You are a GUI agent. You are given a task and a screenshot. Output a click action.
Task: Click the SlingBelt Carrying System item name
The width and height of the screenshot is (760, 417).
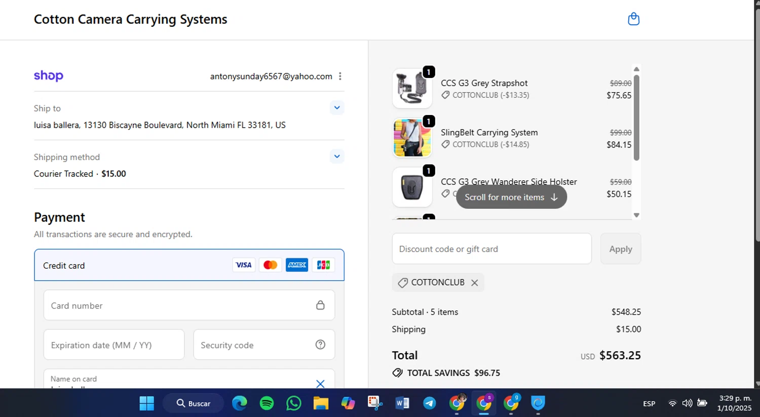tap(489, 132)
